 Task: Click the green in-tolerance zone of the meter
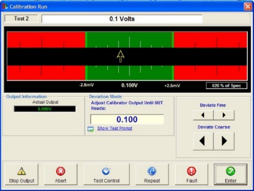pos(148,39)
